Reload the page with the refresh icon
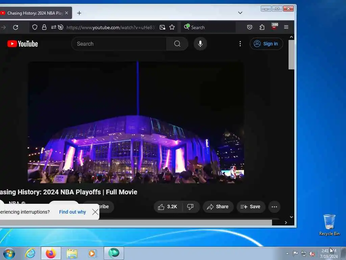The image size is (346, 260). pyautogui.click(x=16, y=27)
